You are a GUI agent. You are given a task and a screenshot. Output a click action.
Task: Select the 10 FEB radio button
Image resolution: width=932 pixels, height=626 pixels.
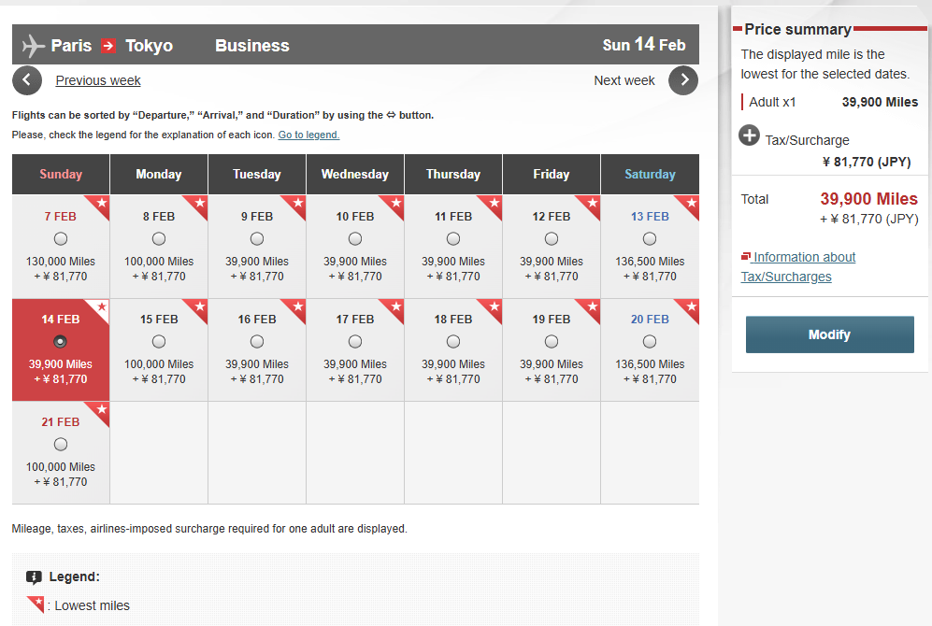coord(355,239)
